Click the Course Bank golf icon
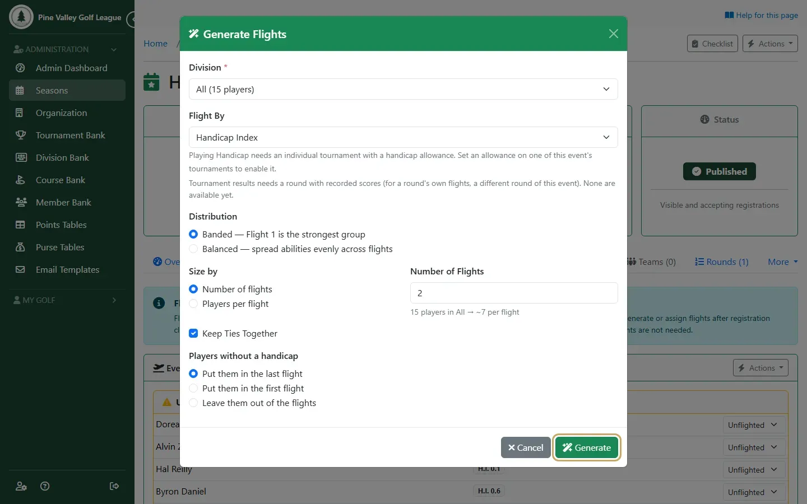 pyautogui.click(x=20, y=180)
